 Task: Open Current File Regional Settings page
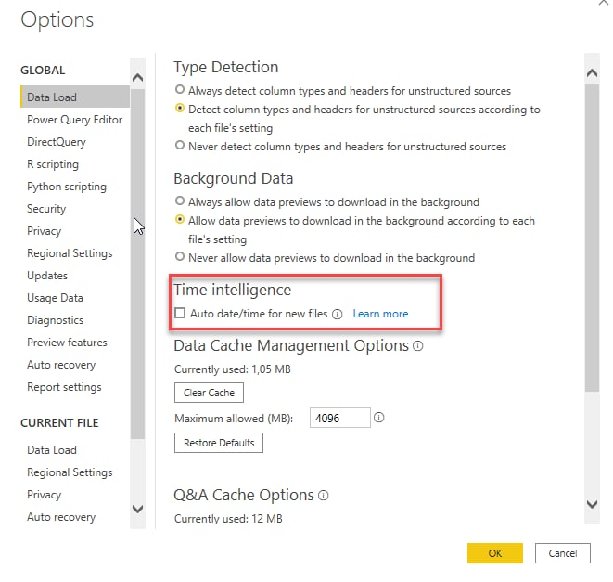tap(70, 472)
